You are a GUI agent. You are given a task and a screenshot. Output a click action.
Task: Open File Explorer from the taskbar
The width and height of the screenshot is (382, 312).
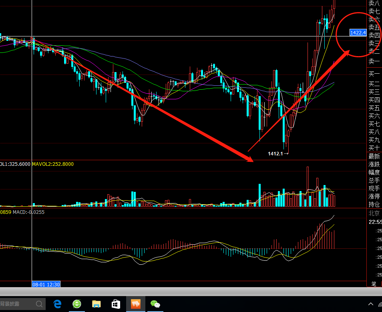tap(97, 304)
